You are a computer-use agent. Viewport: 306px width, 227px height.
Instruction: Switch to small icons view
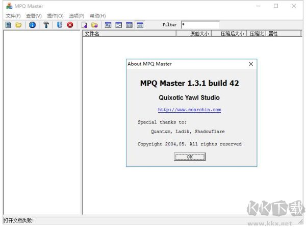tap(119, 25)
